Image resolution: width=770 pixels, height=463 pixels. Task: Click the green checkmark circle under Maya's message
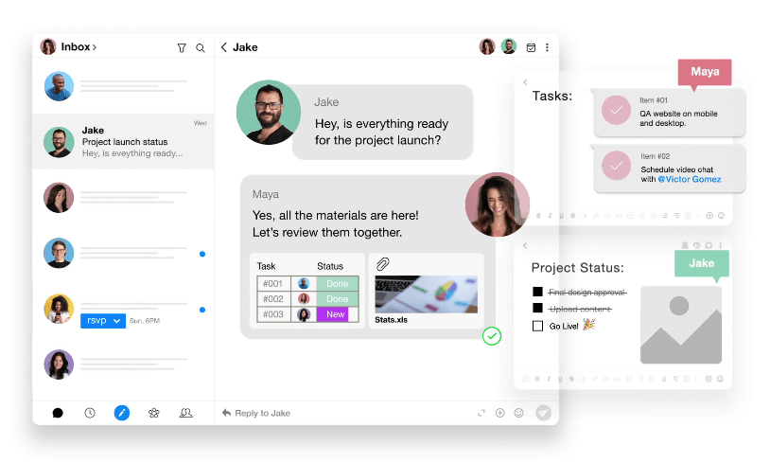click(x=492, y=336)
